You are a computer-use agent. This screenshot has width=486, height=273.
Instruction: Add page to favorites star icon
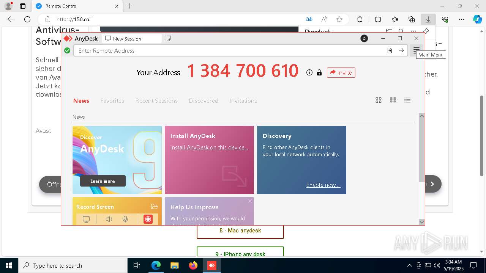click(339, 19)
